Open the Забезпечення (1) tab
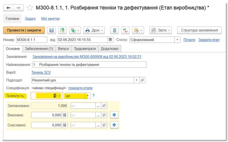The width and height of the screenshot is (228, 142). click(x=39, y=49)
